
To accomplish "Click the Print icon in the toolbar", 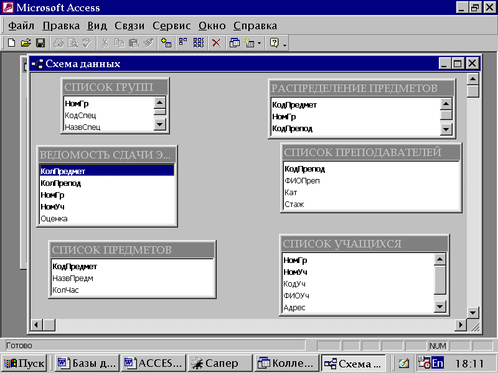I will tap(59, 43).
